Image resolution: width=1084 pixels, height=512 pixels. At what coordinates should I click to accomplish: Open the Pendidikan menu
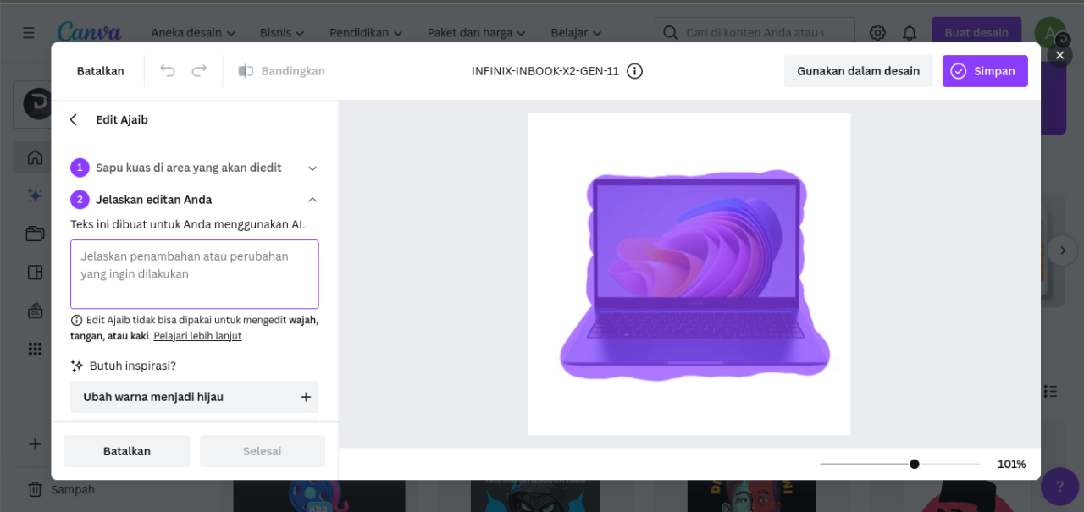(x=366, y=33)
